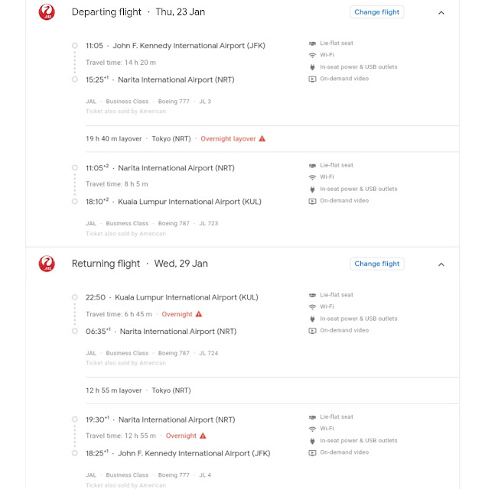
Task: Change the departing flight on Thu, 23 Jan
Action: point(376,12)
